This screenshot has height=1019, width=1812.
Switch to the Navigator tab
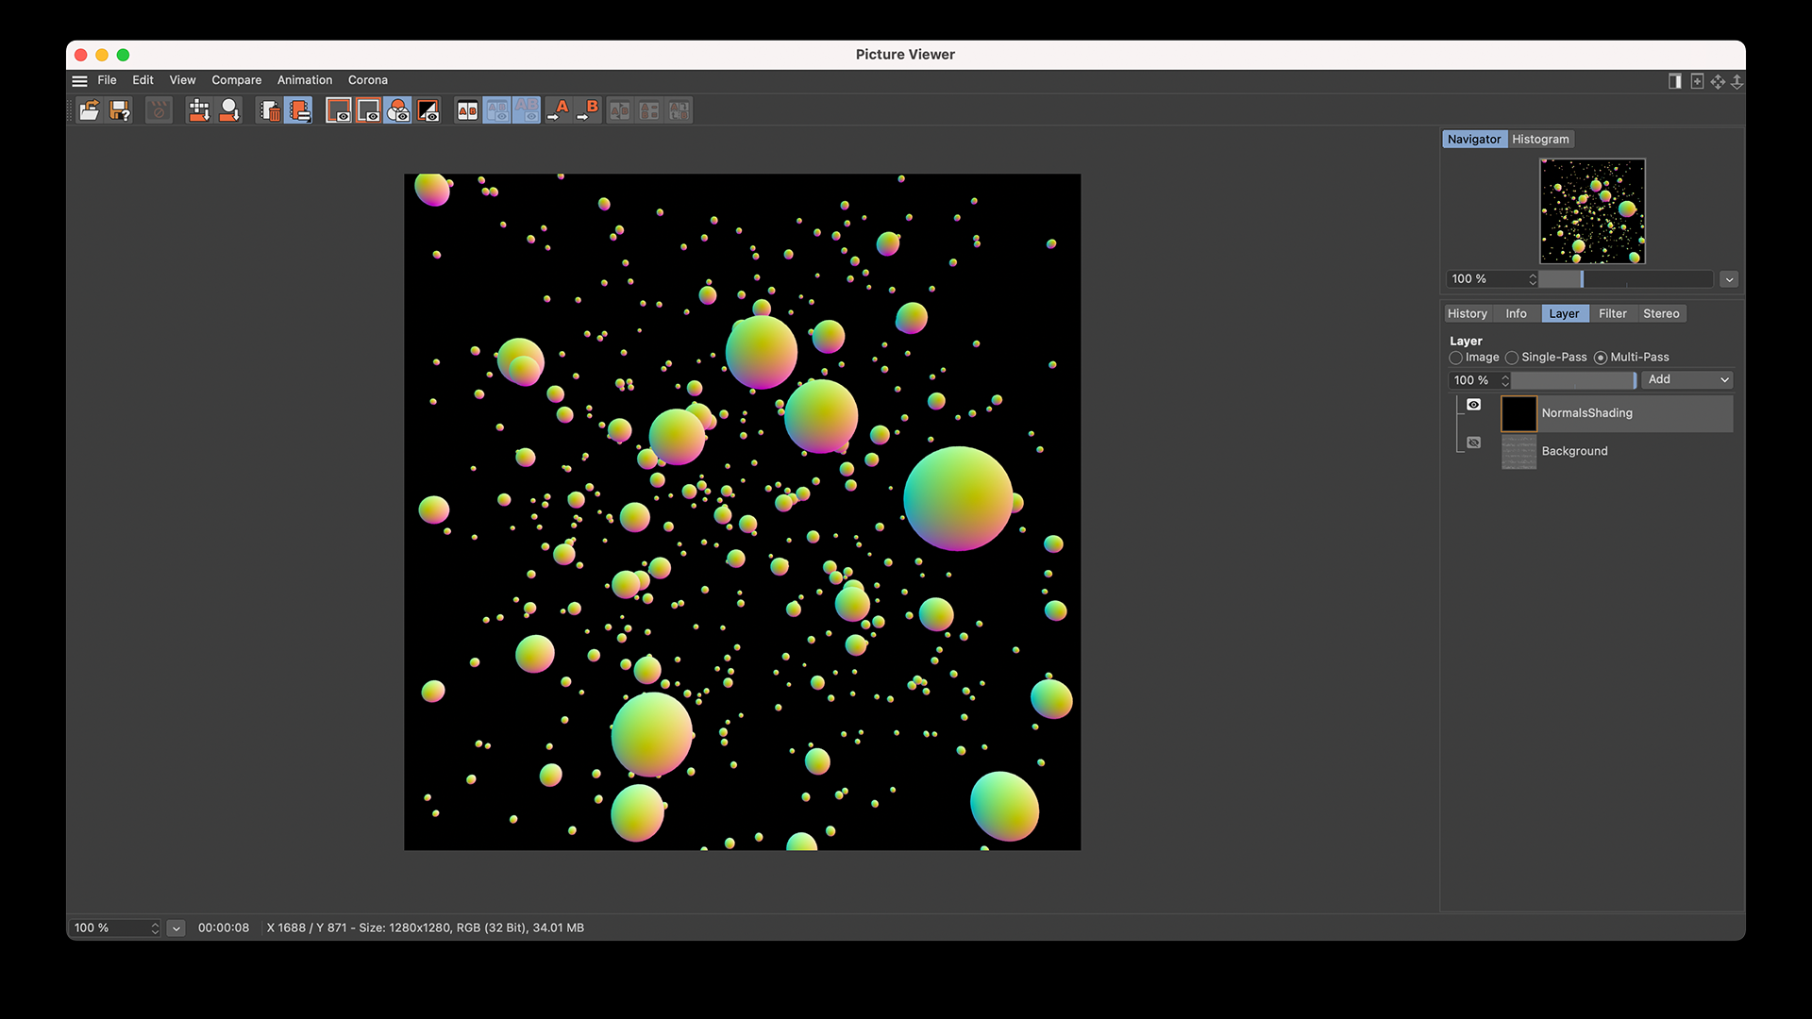[x=1474, y=140]
